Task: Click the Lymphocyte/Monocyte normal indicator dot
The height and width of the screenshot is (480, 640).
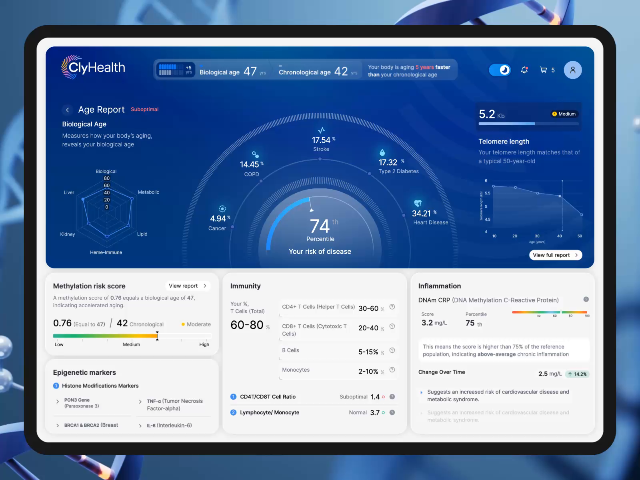Action: (383, 412)
